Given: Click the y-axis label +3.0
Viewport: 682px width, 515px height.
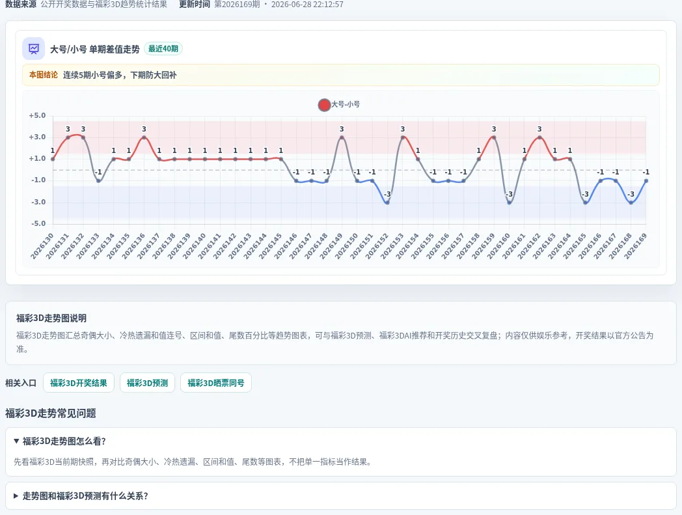Looking at the screenshot, I should (x=37, y=137).
